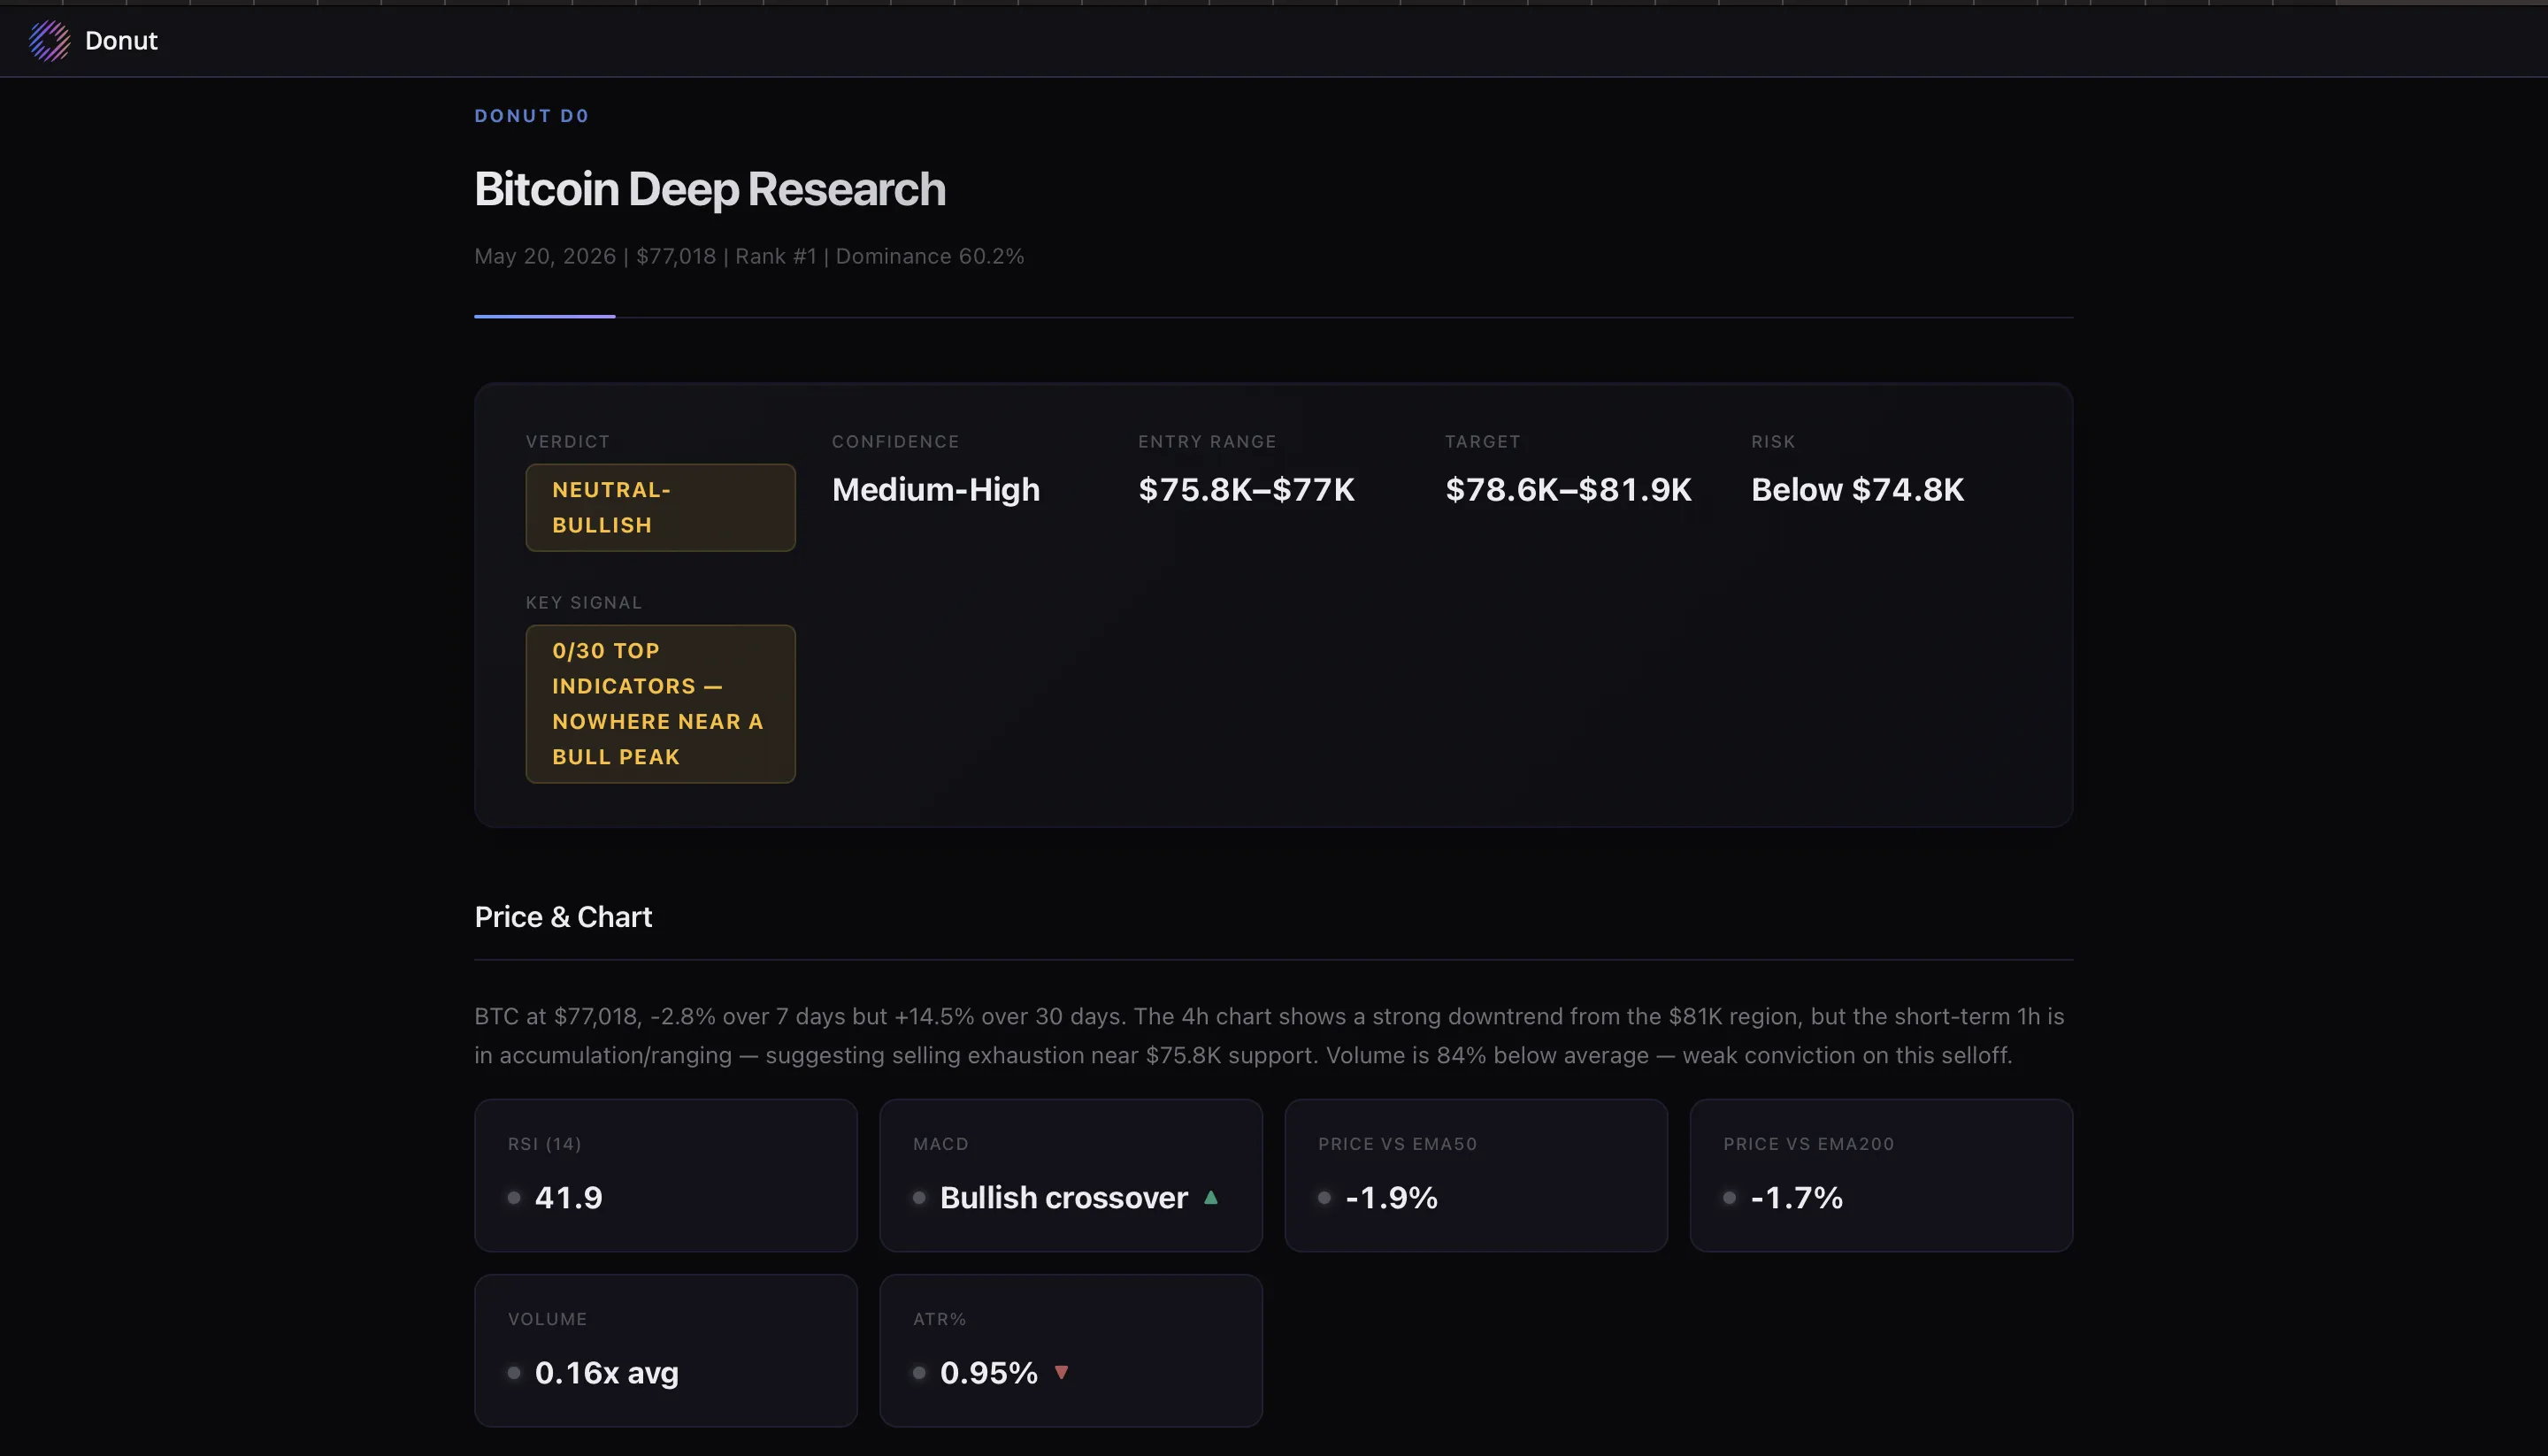Click the status dot beside Bullish crossover
This screenshot has width=2548, height=1456.
pos(919,1198)
